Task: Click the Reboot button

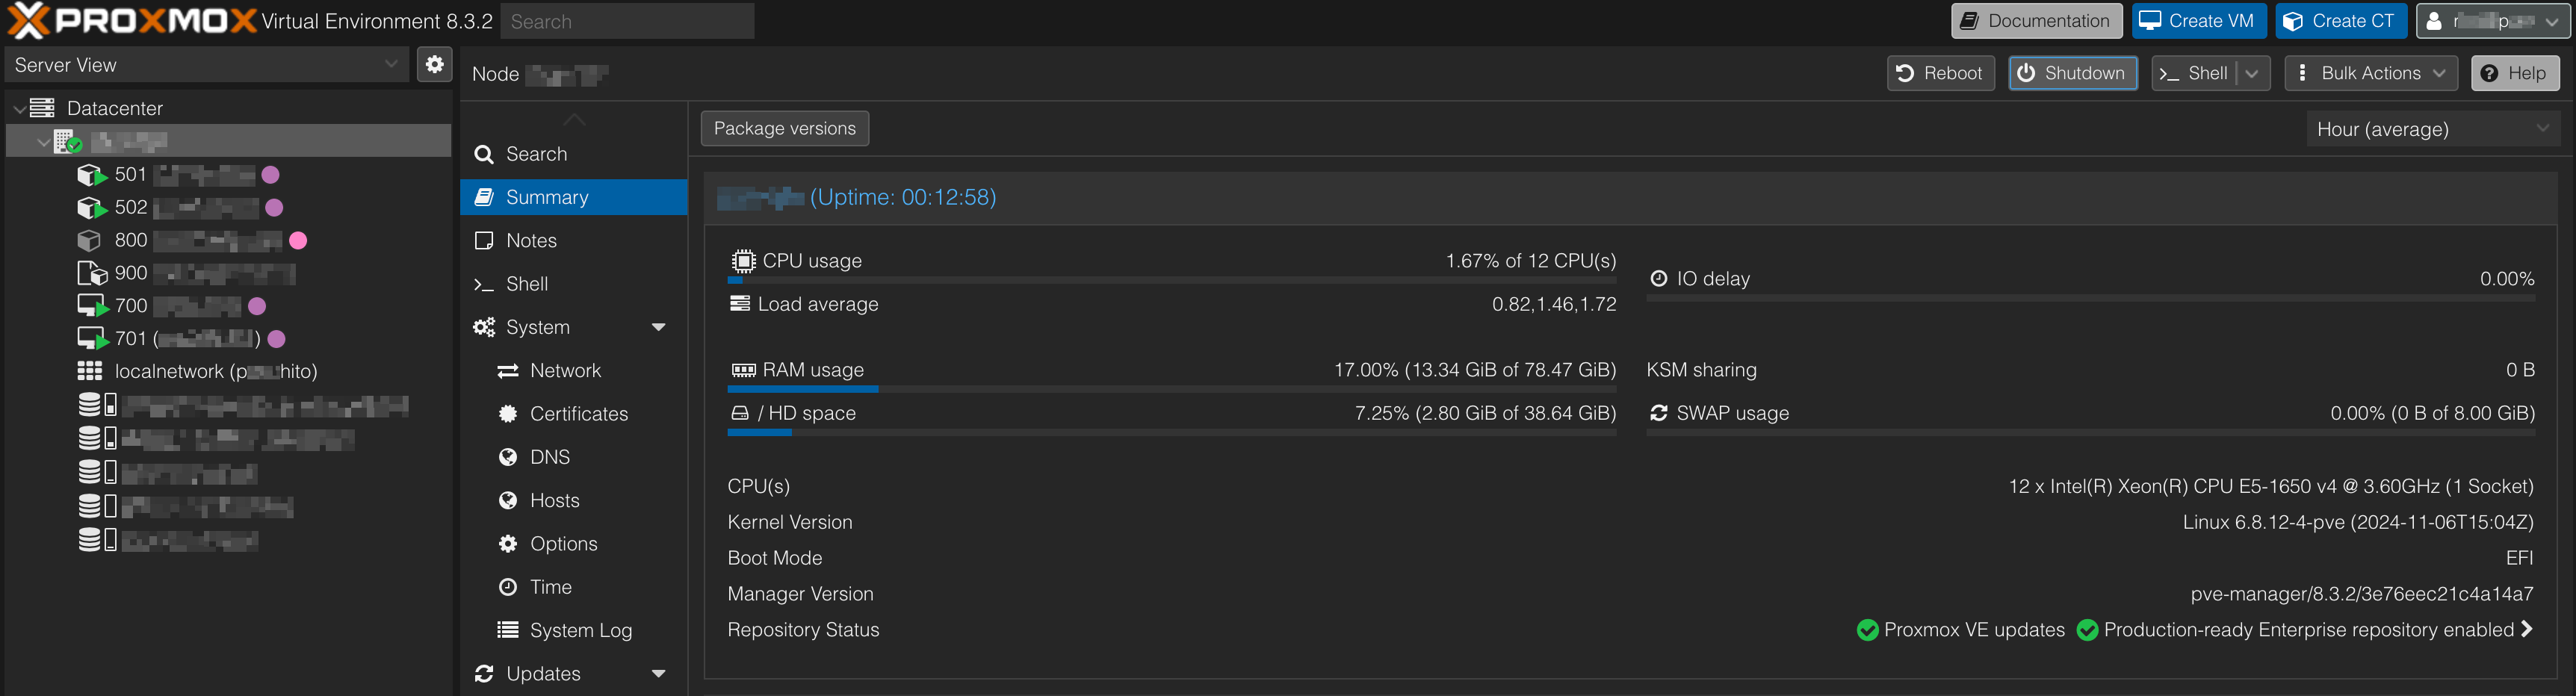Action: (1940, 73)
